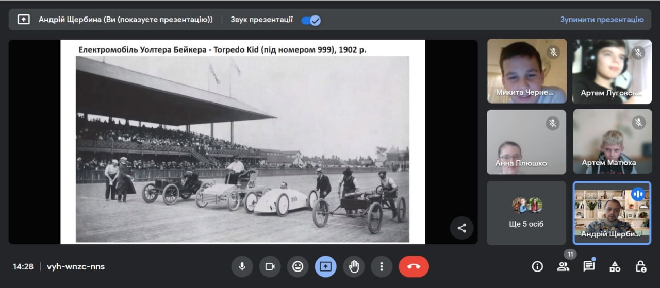The width and height of the screenshot is (660, 288).
Task: Open the more options menu
Action: [382, 266]
